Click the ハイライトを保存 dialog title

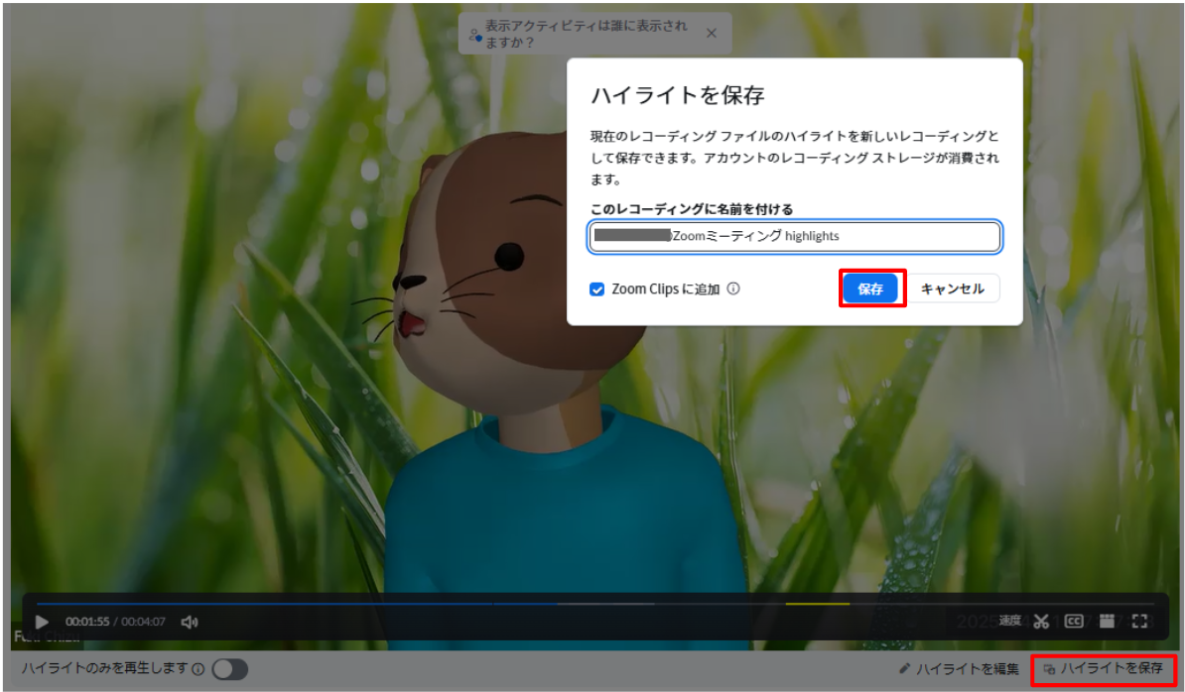(677, 95)
